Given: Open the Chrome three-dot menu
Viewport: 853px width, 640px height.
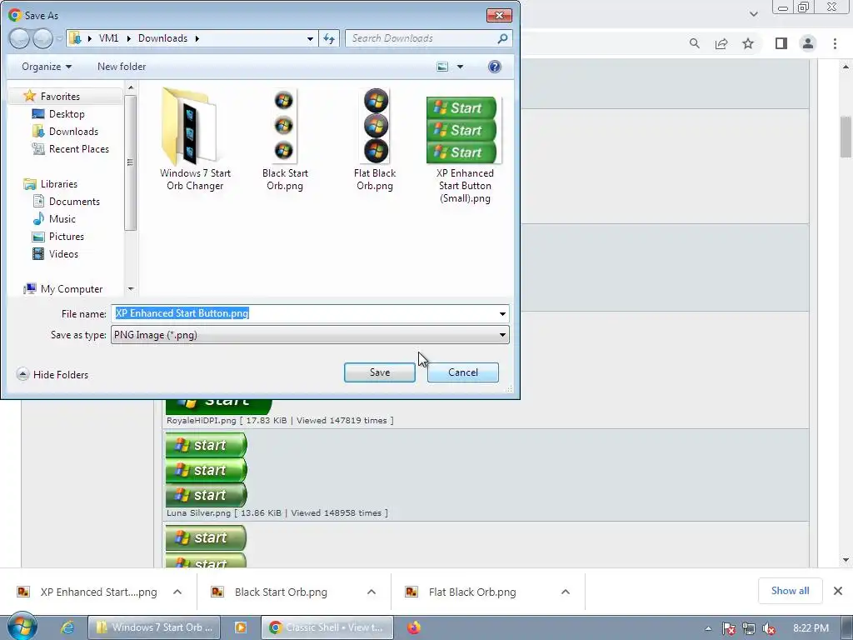Looking at the screenshot, I should pyautogui.click(x=835, y=43).
